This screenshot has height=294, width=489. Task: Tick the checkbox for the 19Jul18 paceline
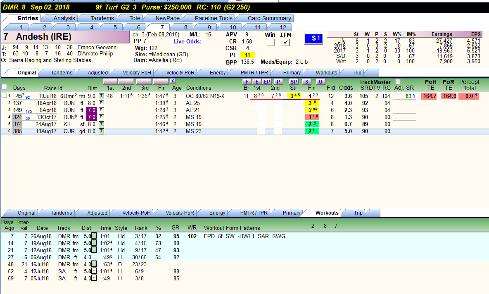tap(5, 96)
